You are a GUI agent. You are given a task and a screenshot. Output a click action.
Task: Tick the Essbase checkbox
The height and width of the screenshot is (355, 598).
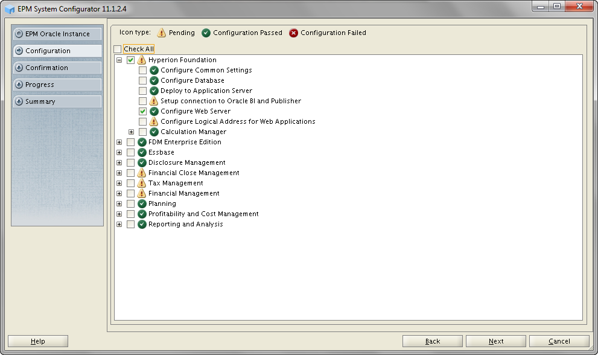tap(130, 152)
